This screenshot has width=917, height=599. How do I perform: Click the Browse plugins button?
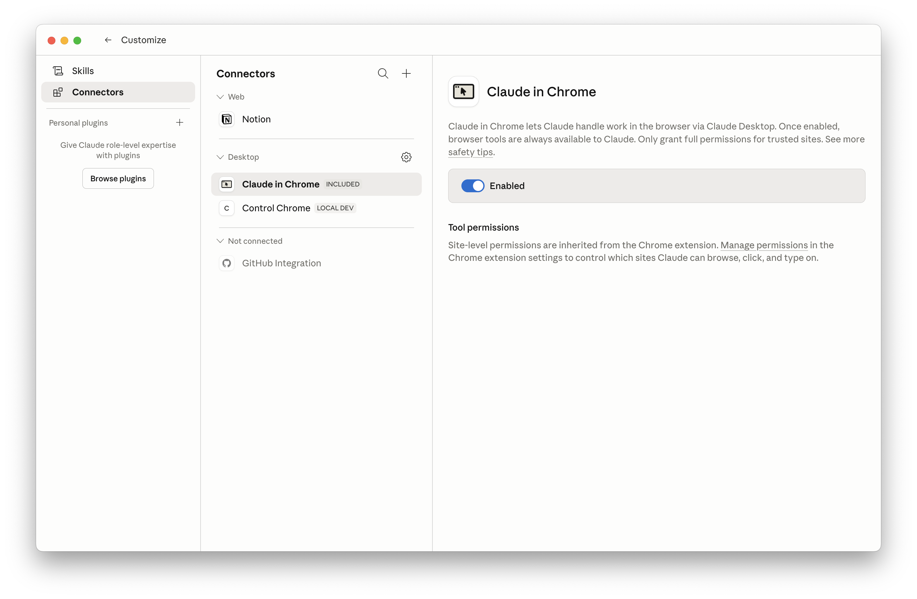point(118,178)
